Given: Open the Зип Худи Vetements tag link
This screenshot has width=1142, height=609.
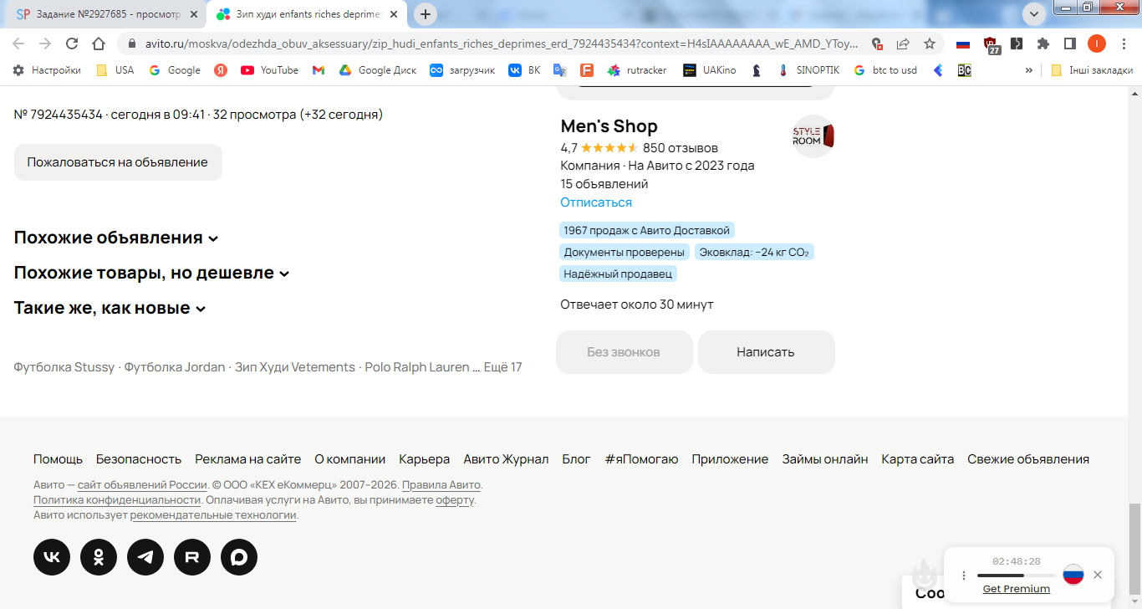Looking at the screenshot, I should pos(295,367).
